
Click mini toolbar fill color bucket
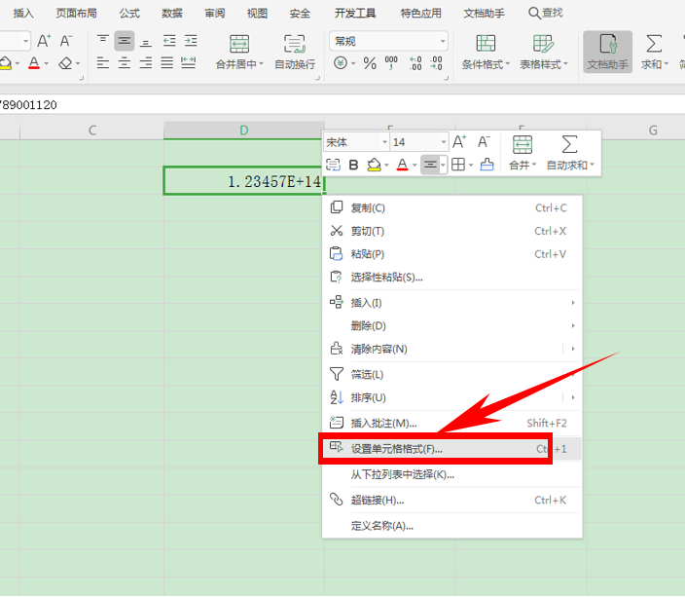pos(374,165)
